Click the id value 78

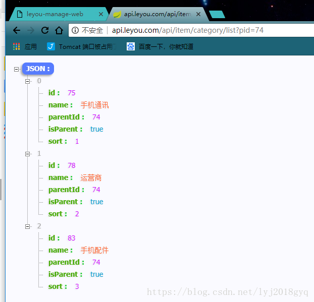coord(72,165)
